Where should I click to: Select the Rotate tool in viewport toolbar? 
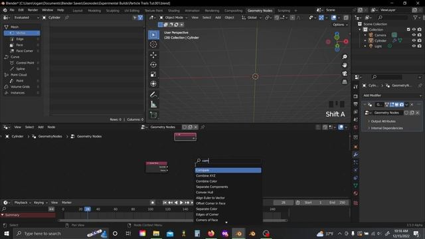(153, 64)
